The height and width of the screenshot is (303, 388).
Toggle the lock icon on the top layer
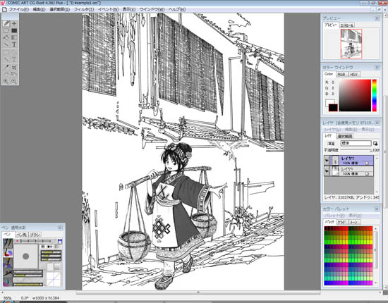click(368, 163)
